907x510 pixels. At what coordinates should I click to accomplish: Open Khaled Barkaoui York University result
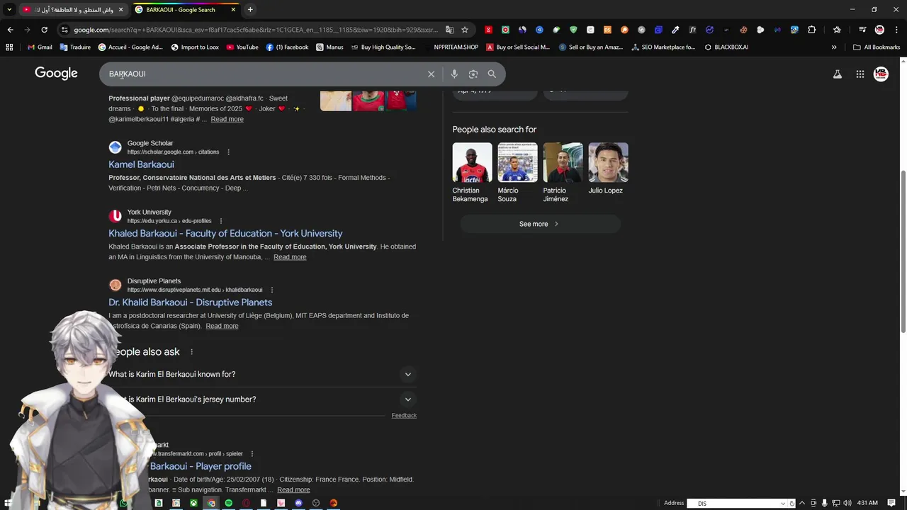pos(225,233)
